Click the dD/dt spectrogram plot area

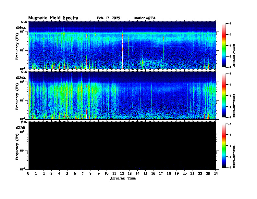122,95
